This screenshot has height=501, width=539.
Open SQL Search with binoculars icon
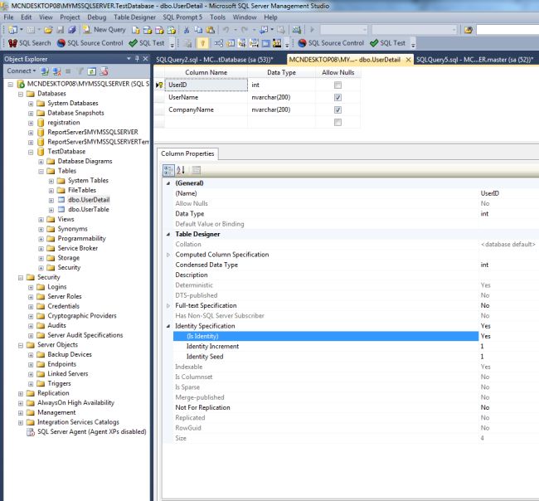coord(30,43)
